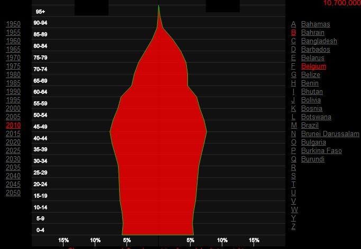Open the letter V country index

293,201
